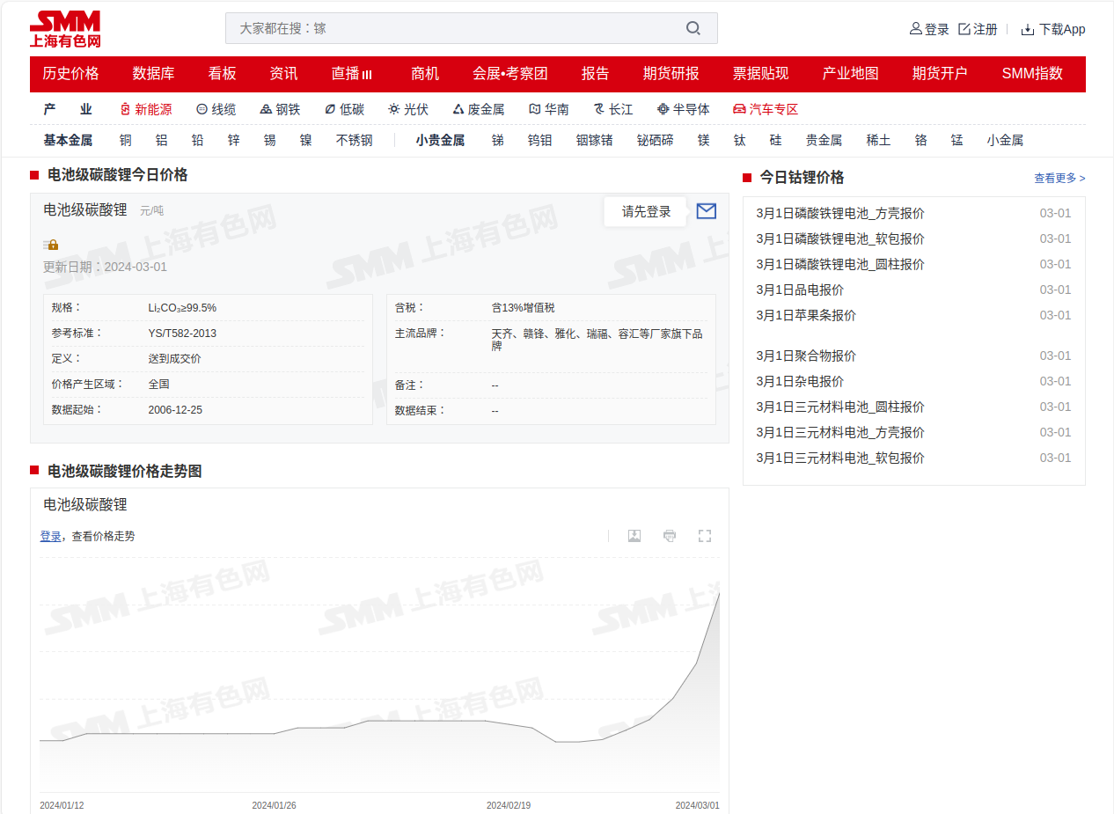Open 报告 menu
Viewport: 1114px width, 814px height.
[x=596, y=74]
